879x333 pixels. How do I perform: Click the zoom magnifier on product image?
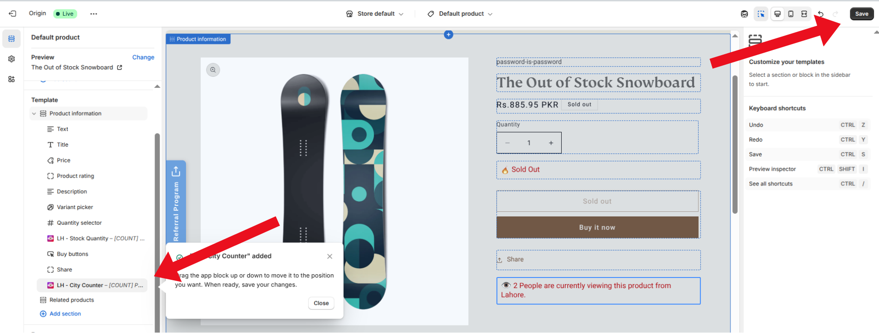pyautogui.click(x=213, y=70)
